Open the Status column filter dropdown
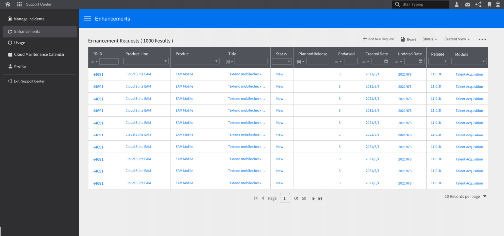The width and height of the screenshot is (504, 236). tap(282, 61)
